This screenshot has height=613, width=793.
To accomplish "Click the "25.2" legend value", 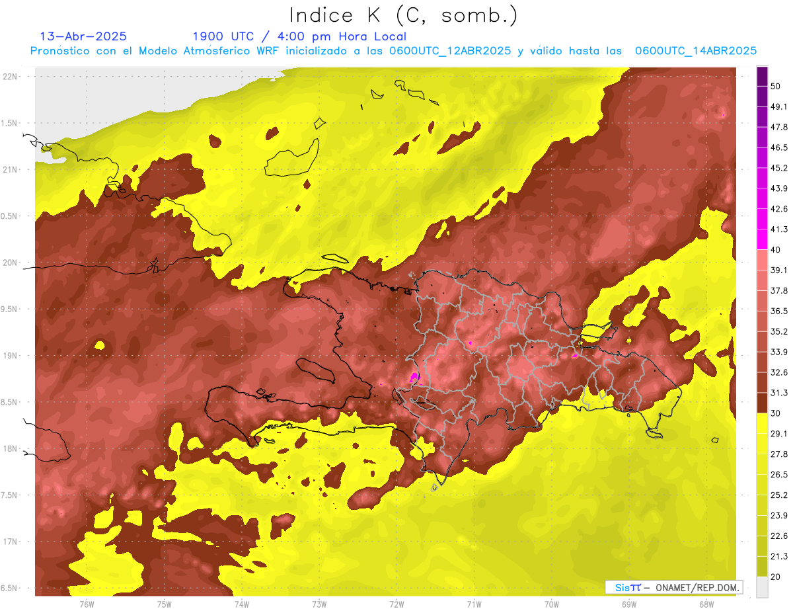I will click(778, 495).
